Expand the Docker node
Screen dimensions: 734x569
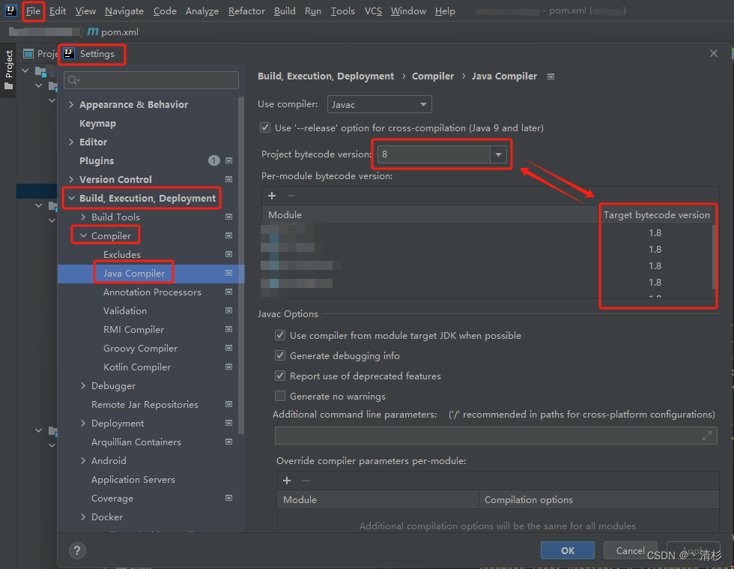click(83, 517)
